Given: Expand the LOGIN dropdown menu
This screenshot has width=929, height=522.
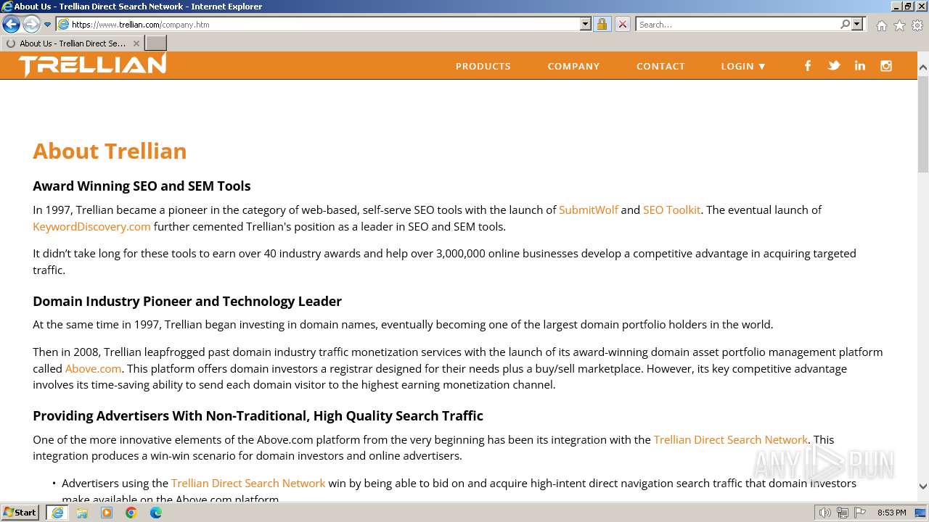Looking at the screenshot, I should coord(743,66).
